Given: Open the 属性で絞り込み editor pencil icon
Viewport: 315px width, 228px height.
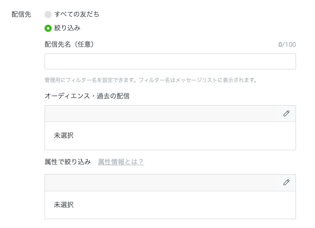Looking at the screenshot, I should click(286, 182).
